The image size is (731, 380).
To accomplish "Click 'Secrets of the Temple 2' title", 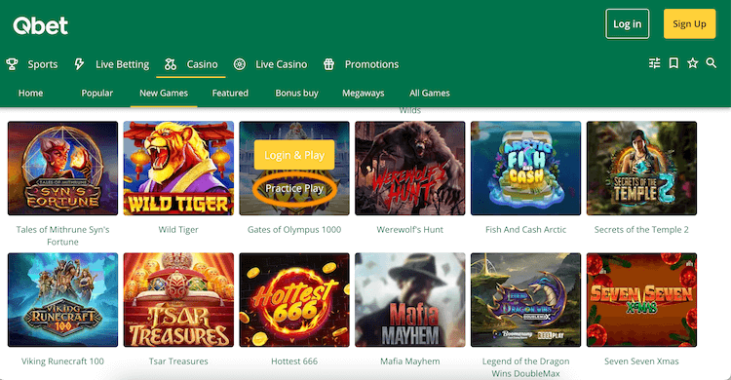I will pos(641,229).
